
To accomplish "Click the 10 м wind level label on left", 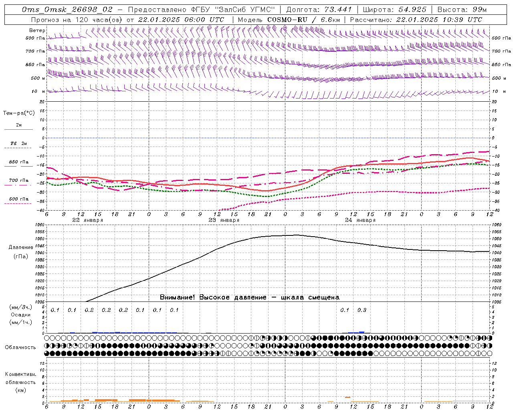I will [38, 92].
